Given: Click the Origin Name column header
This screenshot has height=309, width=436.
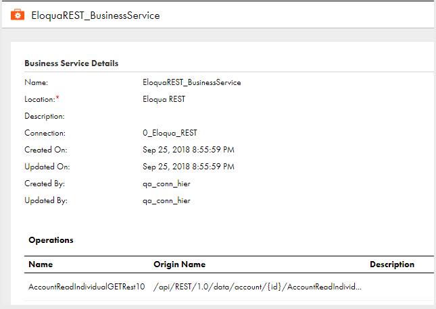Looking at the screenshot, I should click(180, 264).
